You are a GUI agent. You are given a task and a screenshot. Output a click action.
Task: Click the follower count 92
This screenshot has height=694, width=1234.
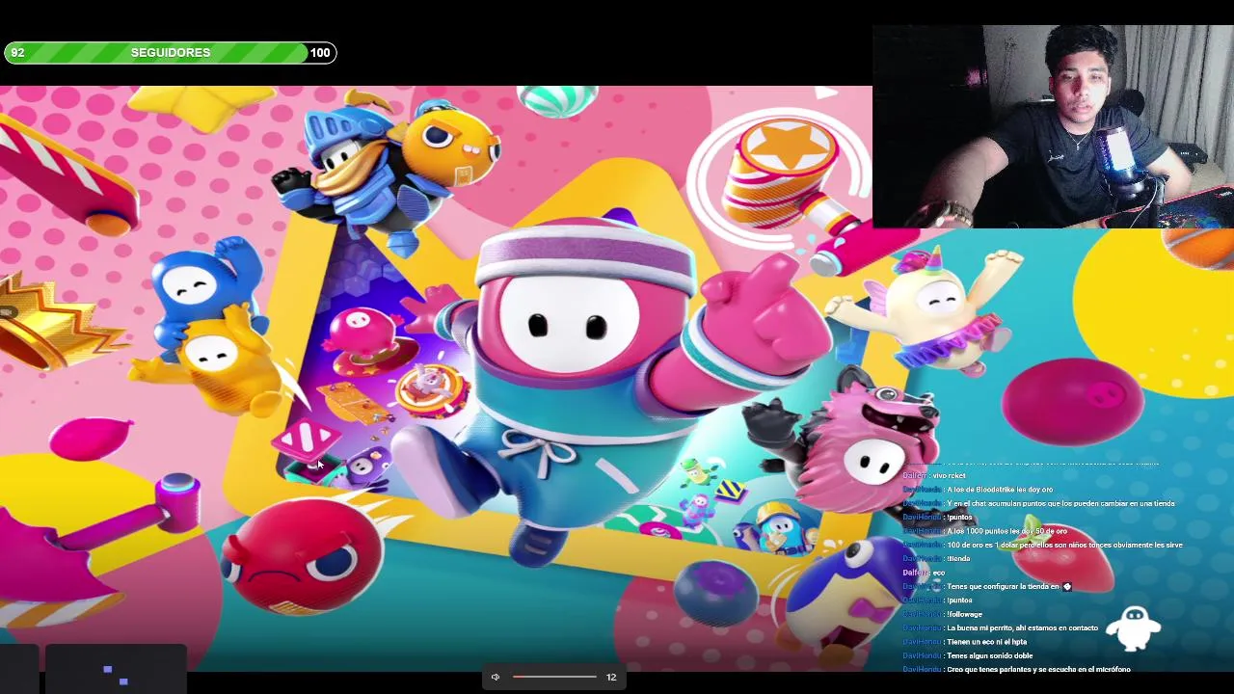point(17,52)
